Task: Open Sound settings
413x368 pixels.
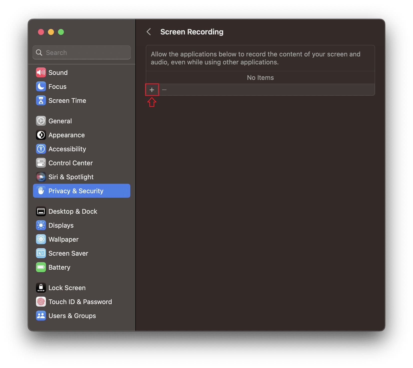Action: pos(58,73)
